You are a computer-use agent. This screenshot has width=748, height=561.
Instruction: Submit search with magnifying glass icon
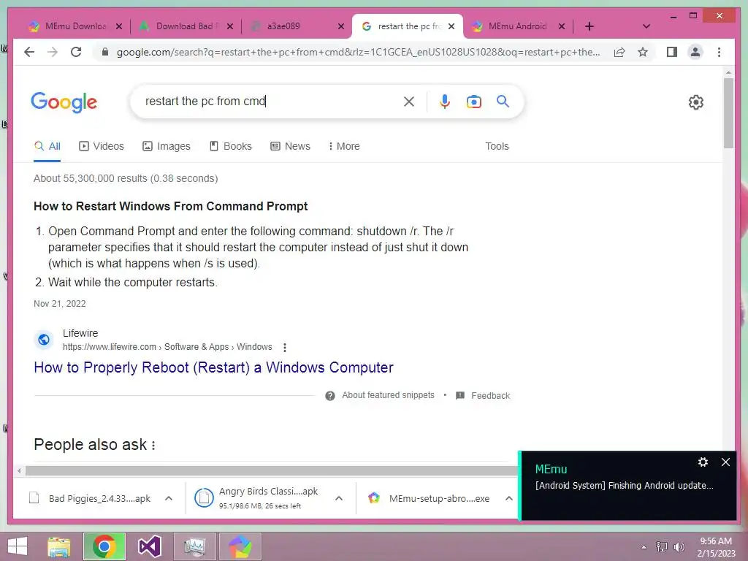tap(503, 101)
